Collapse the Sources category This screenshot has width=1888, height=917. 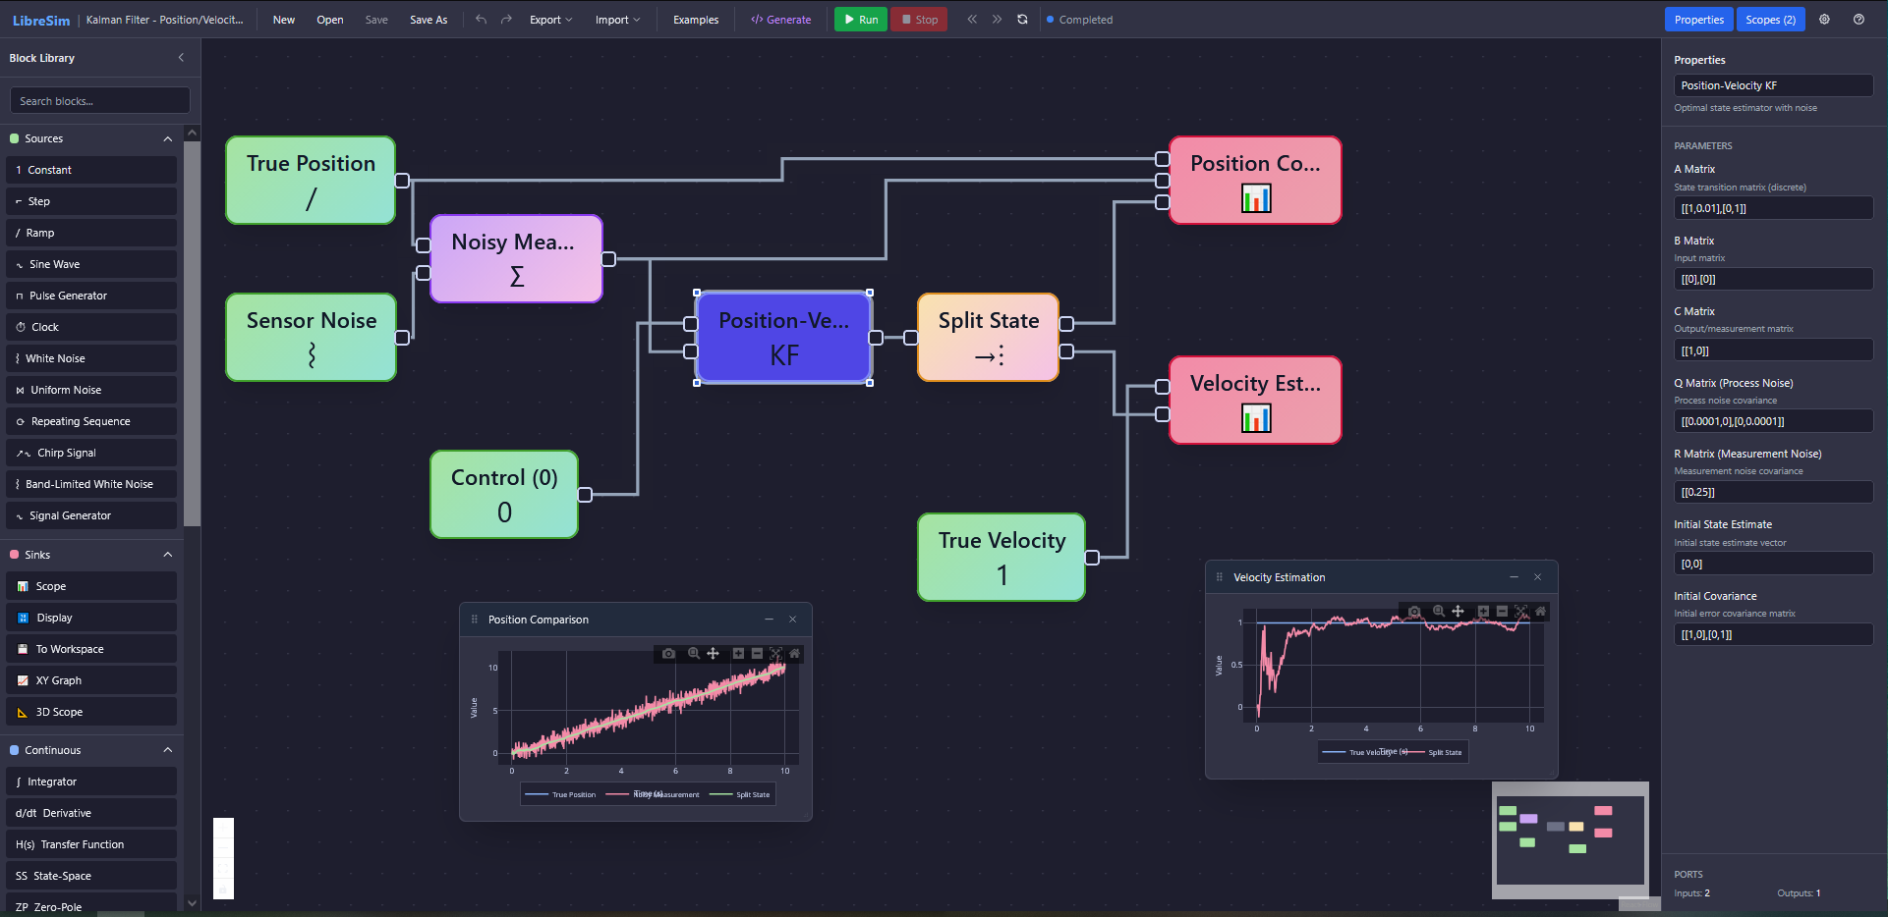pos(168,139)
